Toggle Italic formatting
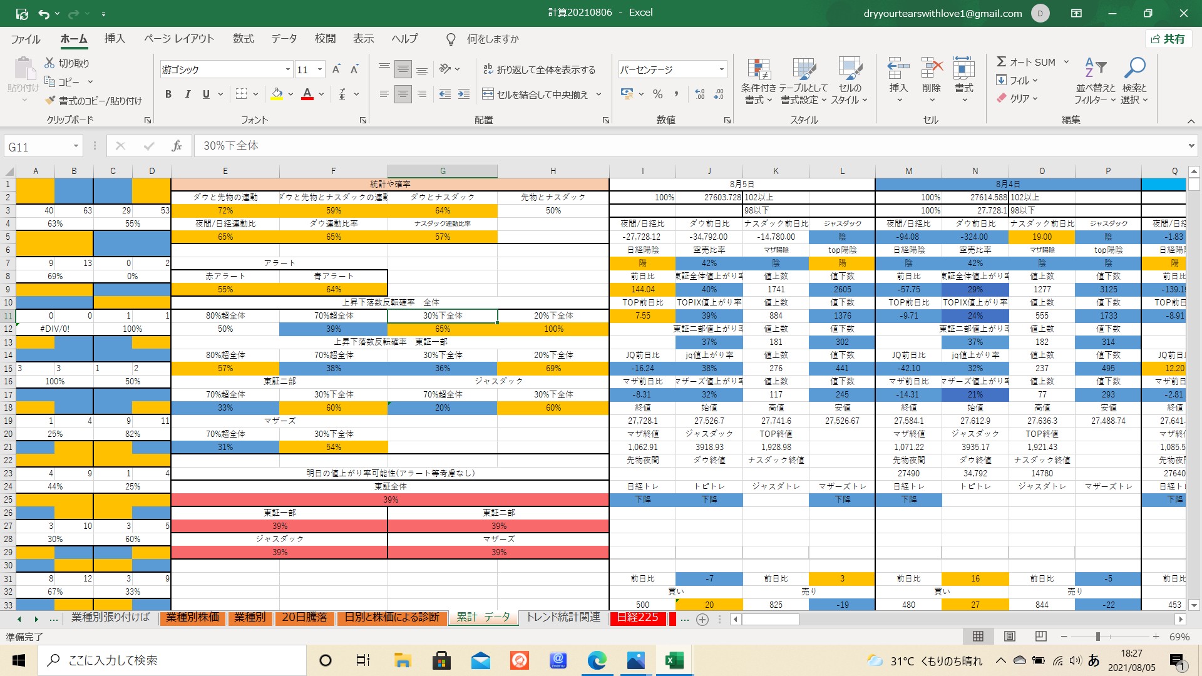The image size is (1202, 676). [187, 94]
